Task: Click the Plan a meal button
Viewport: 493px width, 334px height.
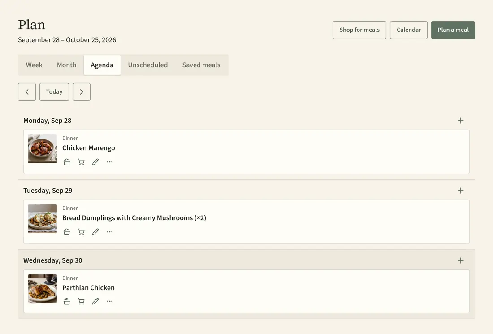Action: pos(453,30)
